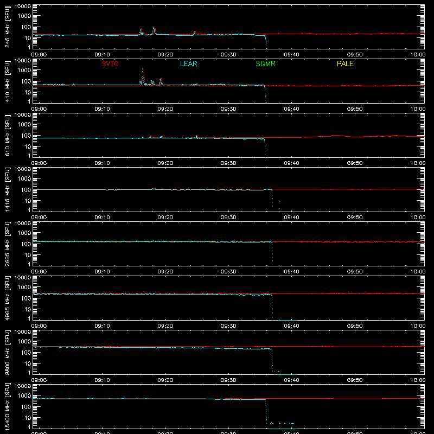434x434 pixels.
Task: Click 09:00 tick label under 4995 MHz panel
Action: [x=39, y=326]
